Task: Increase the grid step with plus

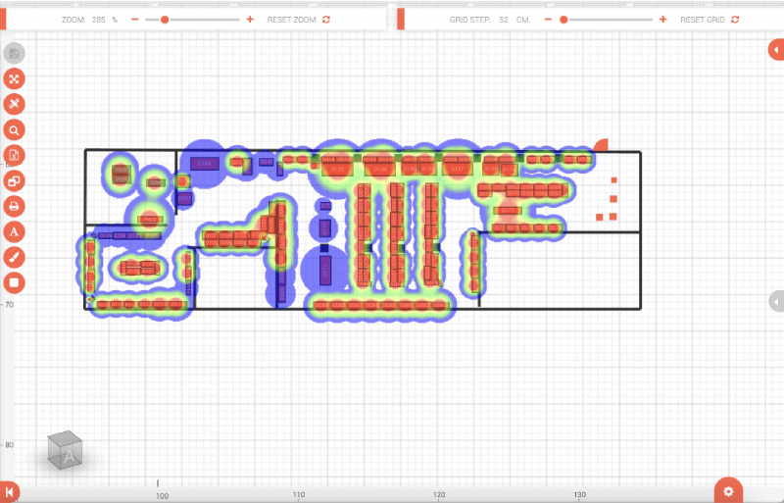Action: 663,20
